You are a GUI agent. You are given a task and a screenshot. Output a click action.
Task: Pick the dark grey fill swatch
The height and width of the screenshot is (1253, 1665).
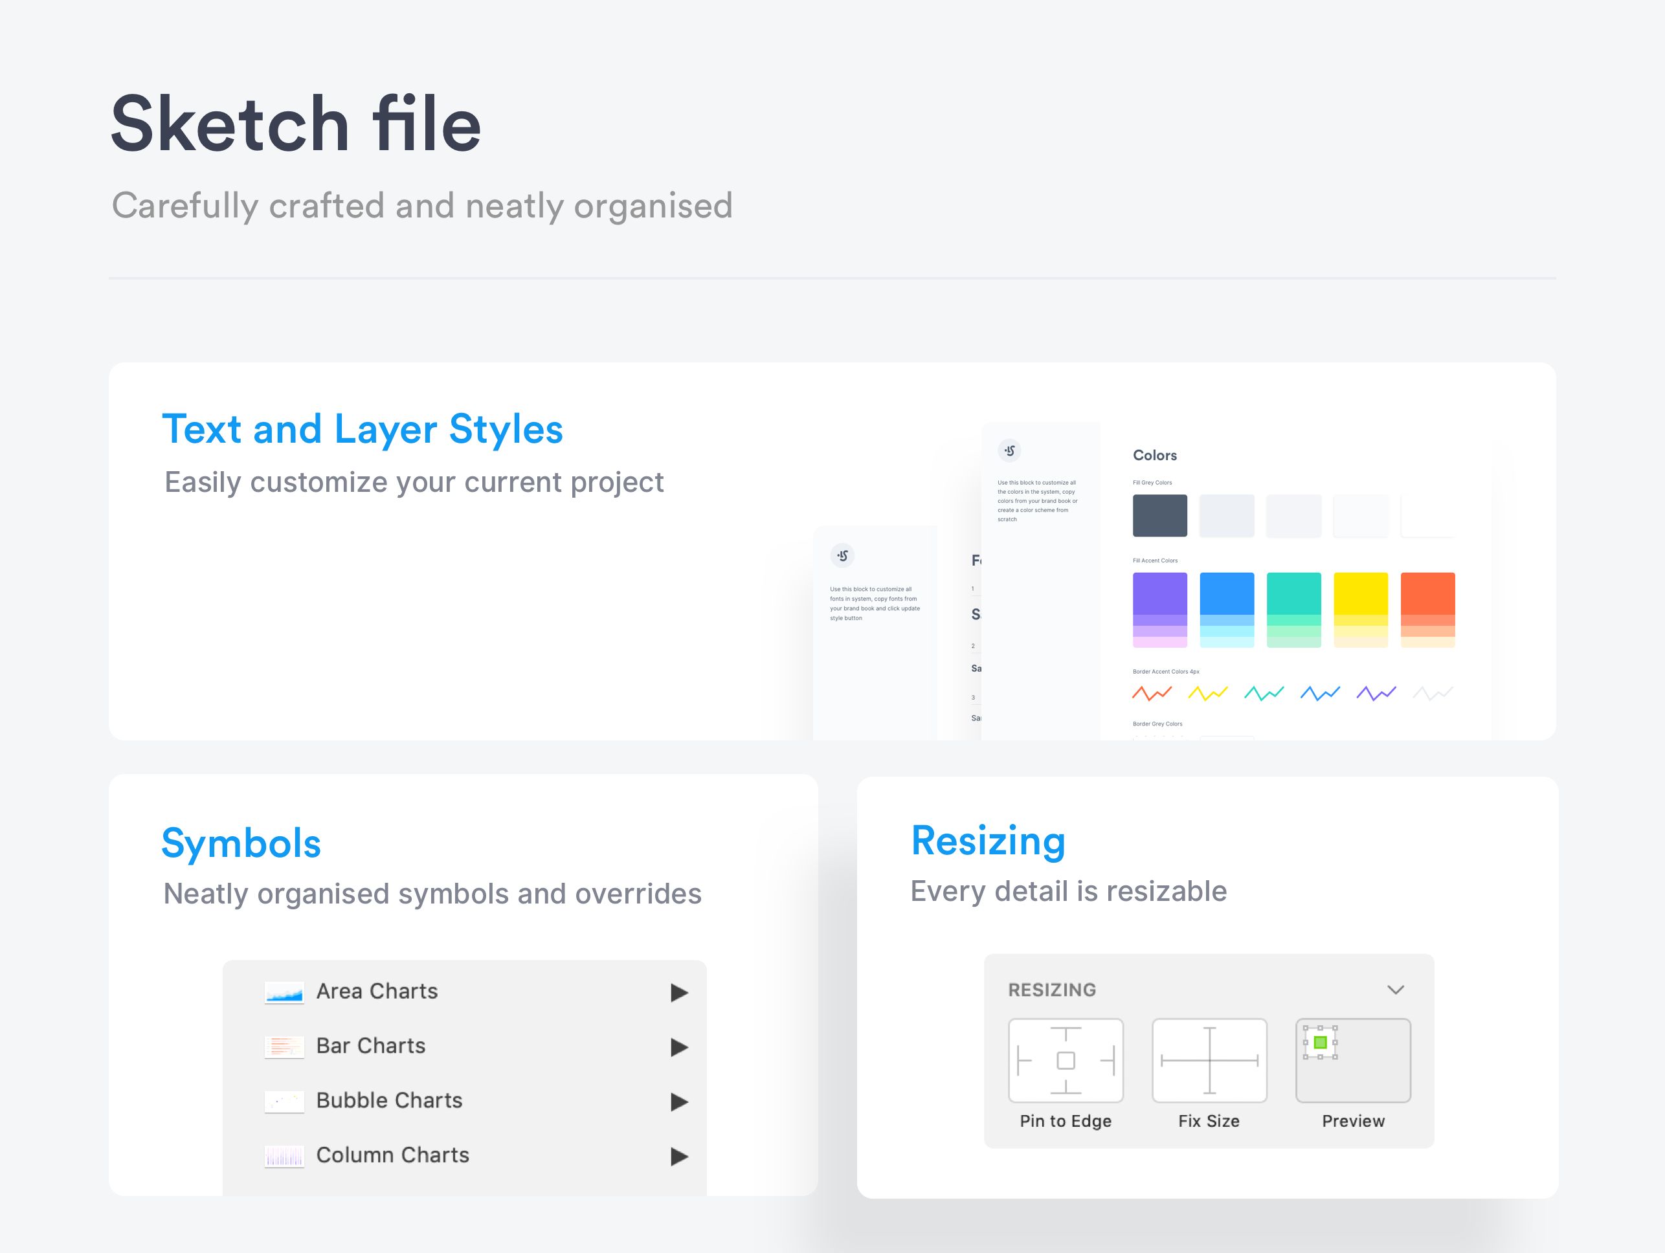coord(1159,515)
